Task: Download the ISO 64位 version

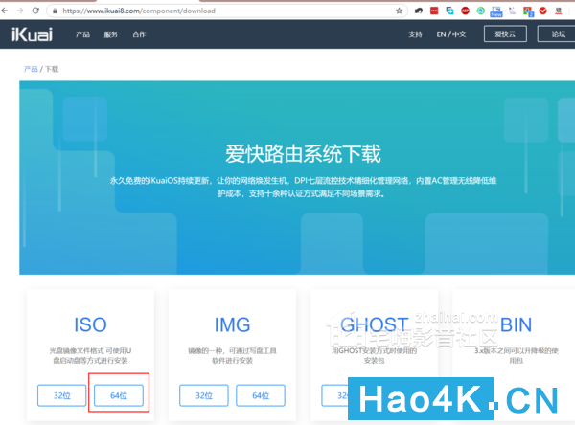Action: tap(119, 395)
